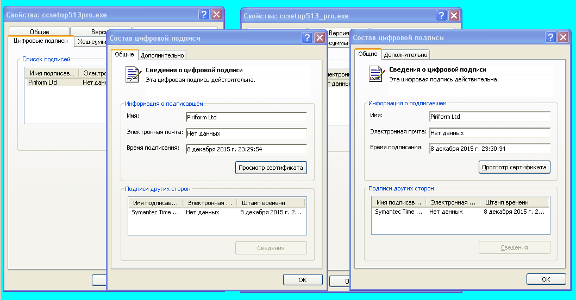This screenshot has height=300, width=576.
Task: Click 'Электронная ...' column header in left dialog
Action: tap(209, 203)
